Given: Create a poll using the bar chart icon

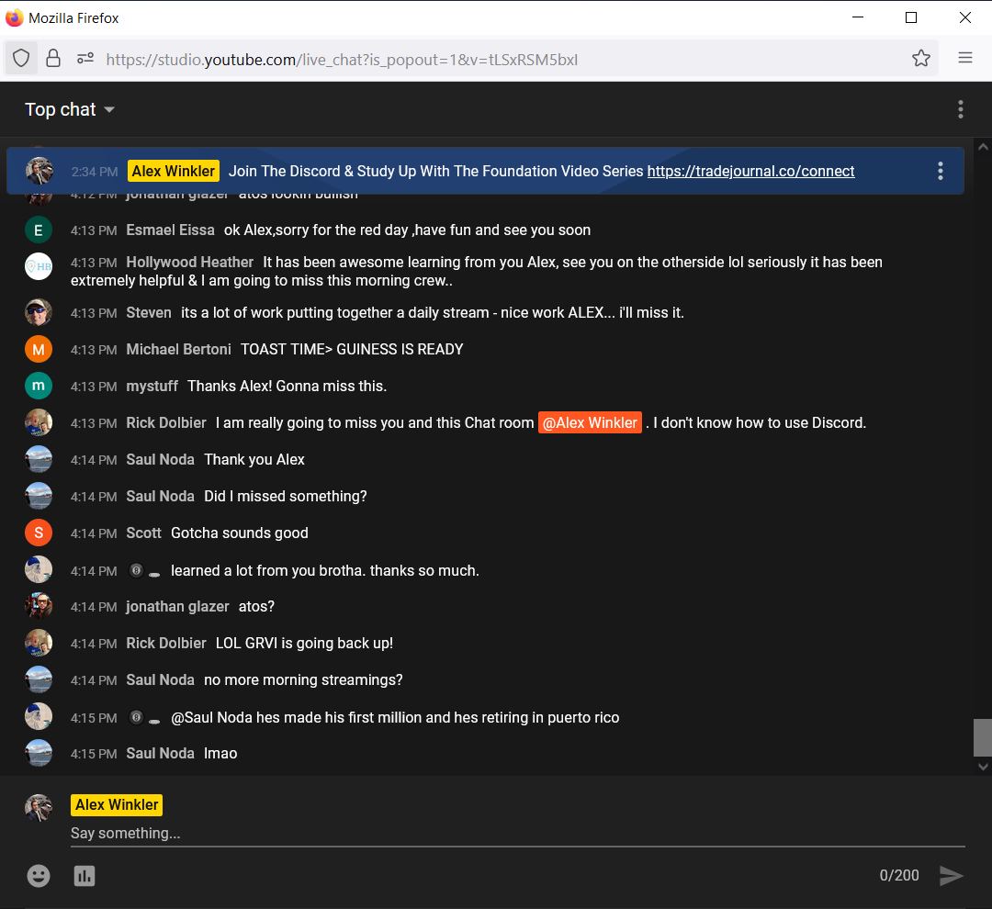Looking at the screenshot, I should [x=85, y=876].
